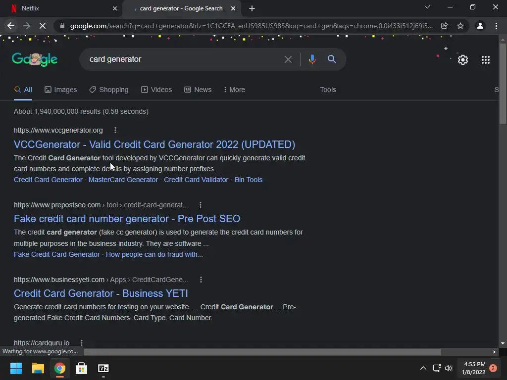The image size is (507, 380).
Task: Click the horizontal scrollbar right arrow
Action: click(x=494, y=352)
